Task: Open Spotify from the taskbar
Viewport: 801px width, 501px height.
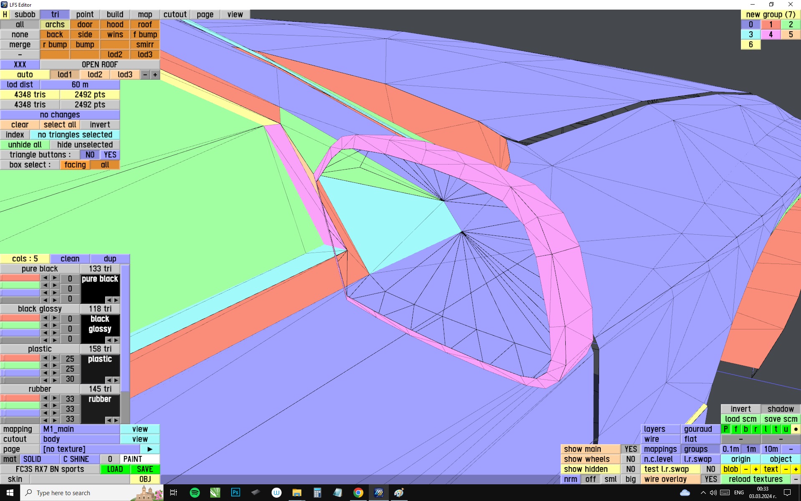Action: click(x=195, y=493)
